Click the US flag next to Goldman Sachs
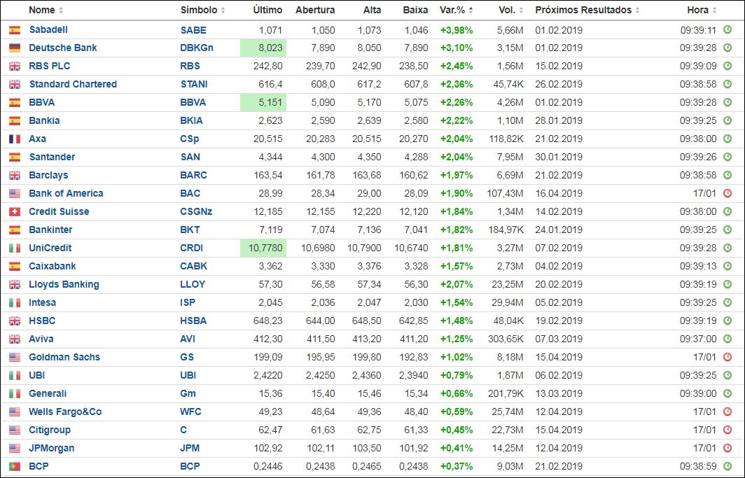The width and height of the screenshot is (745, 478). tap(15, 358)
